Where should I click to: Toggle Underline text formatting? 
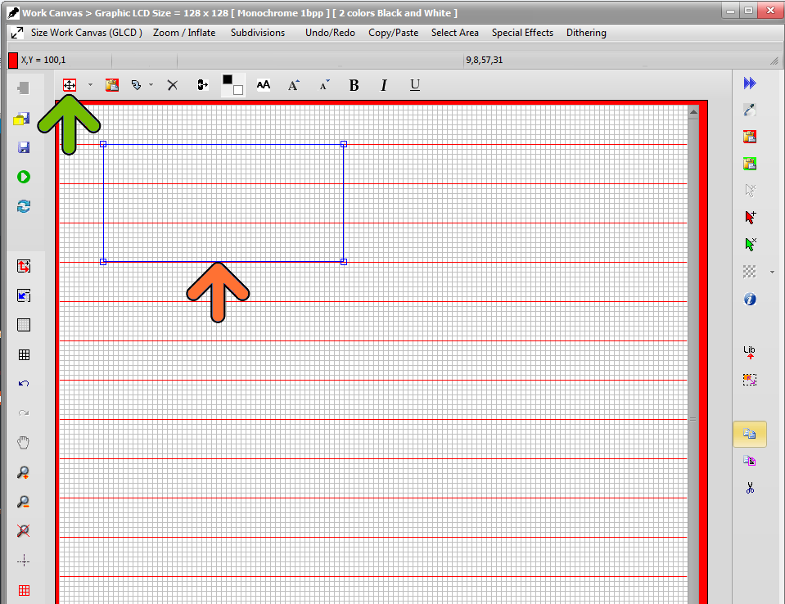pyautogui.click(x=415, y=85)
